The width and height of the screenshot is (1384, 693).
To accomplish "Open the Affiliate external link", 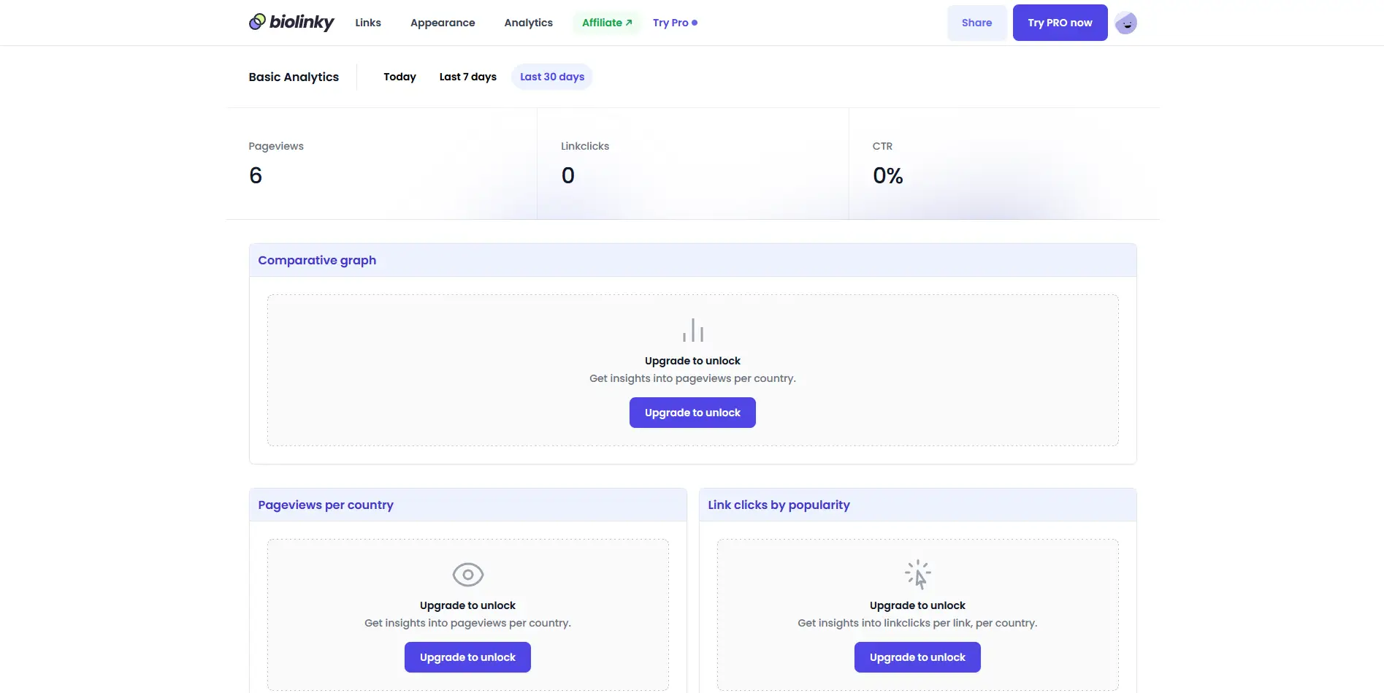I will (x=607, y=23).
